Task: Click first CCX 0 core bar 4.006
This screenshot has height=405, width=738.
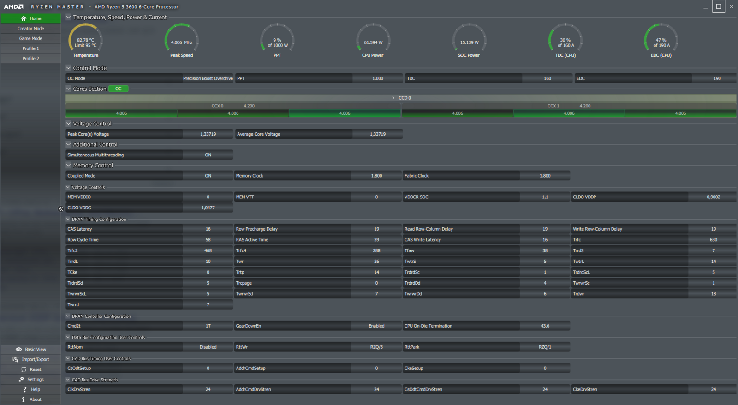Action: 121,113
